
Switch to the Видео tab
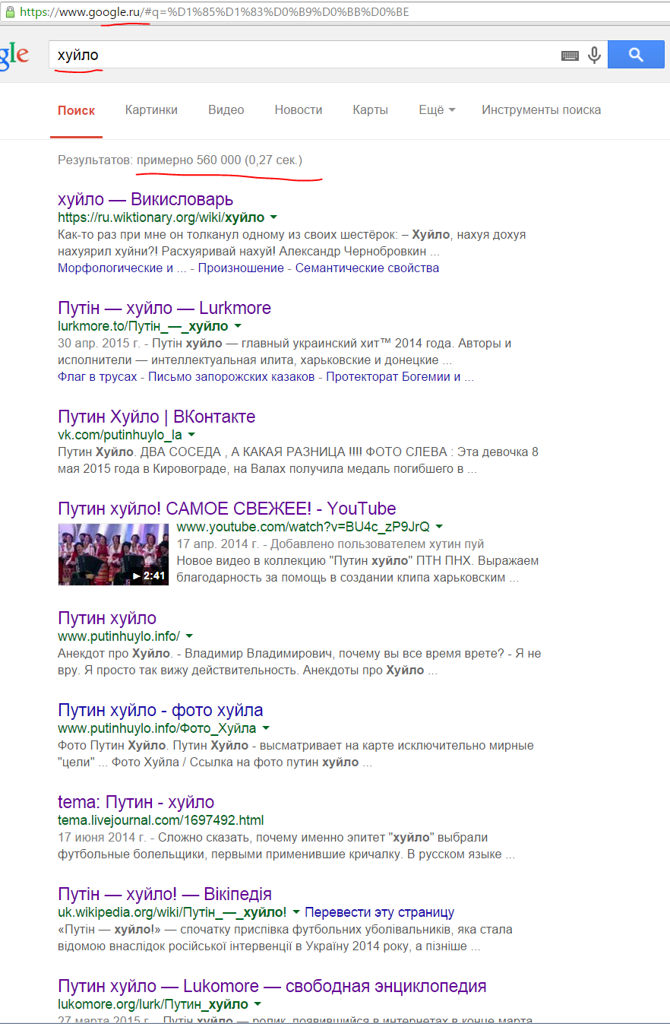click(x=226, y=110)
